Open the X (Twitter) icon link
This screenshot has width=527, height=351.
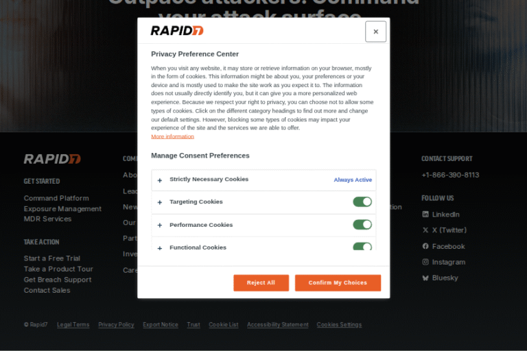tap(425, 230)
